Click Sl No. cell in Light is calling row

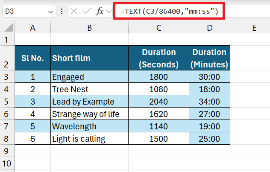click(33, 139)
